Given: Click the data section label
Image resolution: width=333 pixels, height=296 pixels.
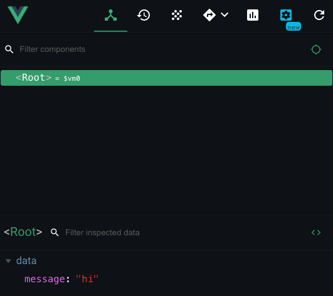Looking at the screenshot, I should 26,261.
